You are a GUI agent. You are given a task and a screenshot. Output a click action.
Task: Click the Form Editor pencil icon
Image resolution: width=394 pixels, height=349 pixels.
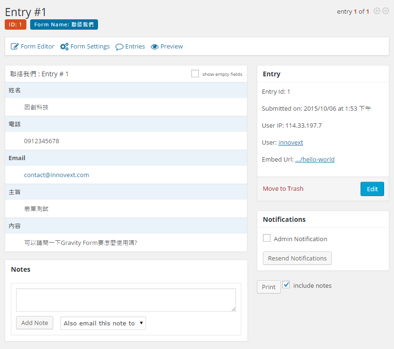[x=15, y=47]
